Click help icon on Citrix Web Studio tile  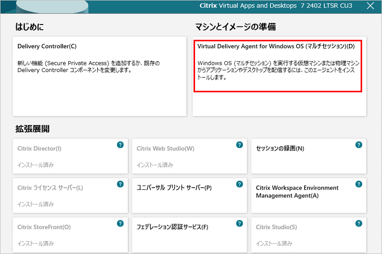point(239,145)
